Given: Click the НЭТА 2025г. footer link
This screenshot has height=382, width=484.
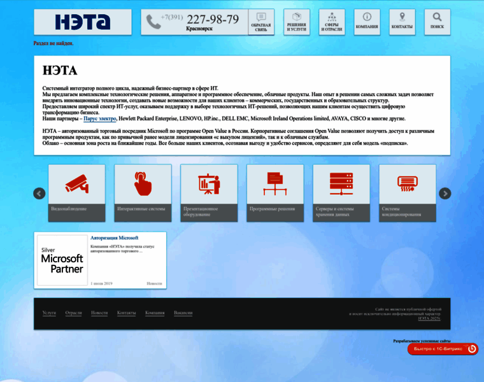Looking at the screenshot, I should 429,318.
